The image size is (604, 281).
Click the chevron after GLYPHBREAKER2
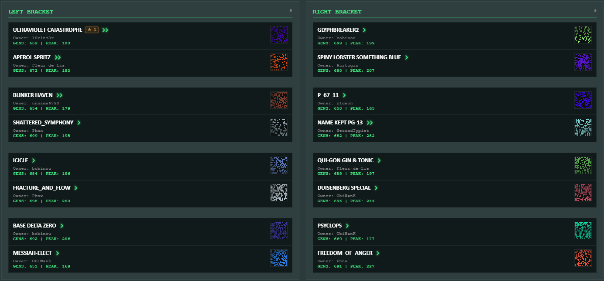(364, 30)
